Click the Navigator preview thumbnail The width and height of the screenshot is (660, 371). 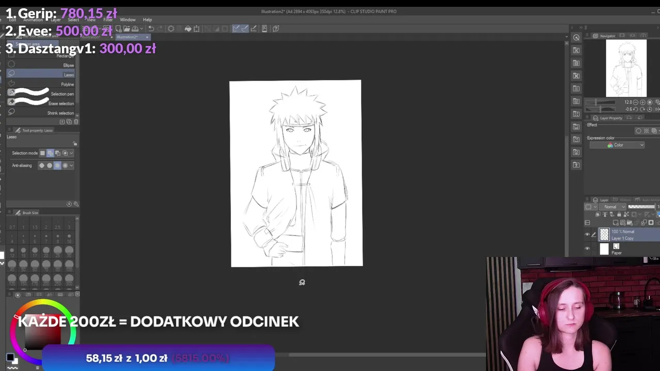(x=626, y=68)
